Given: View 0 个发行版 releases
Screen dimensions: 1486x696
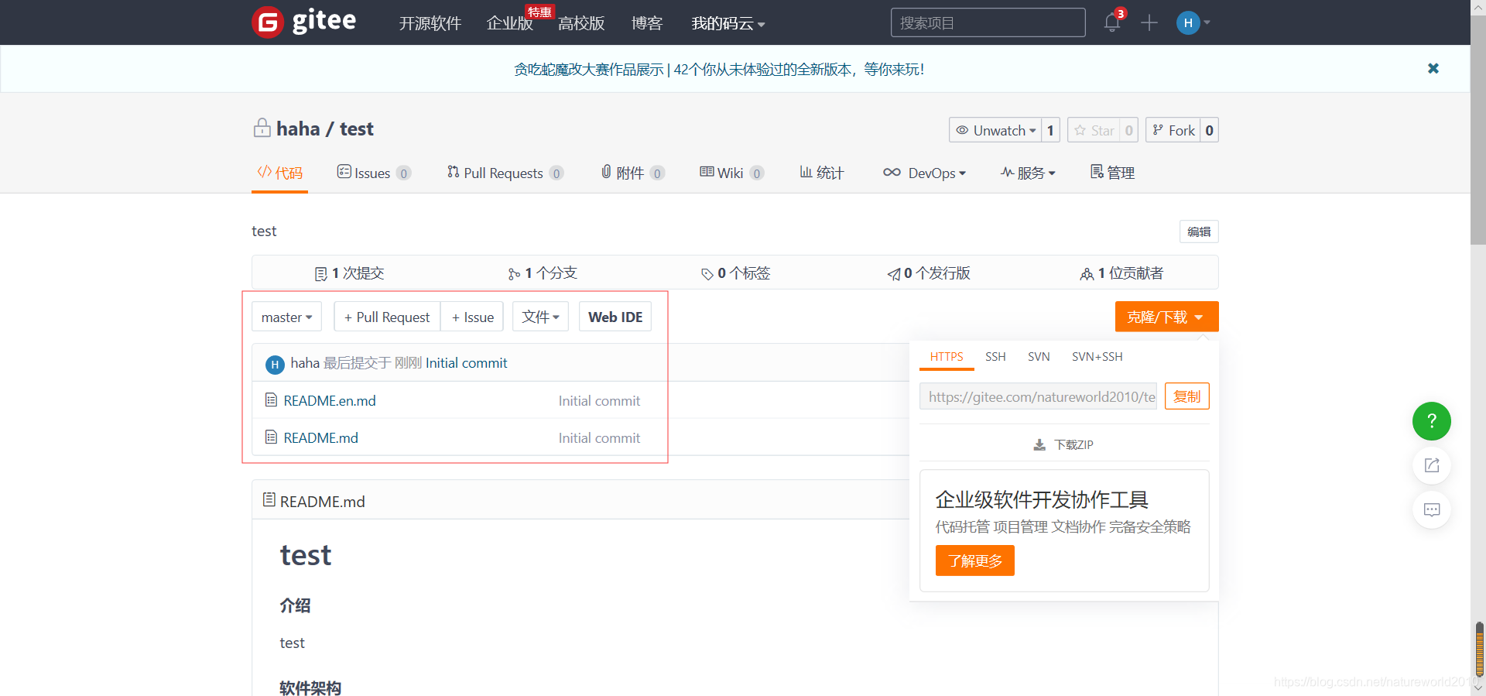Looking at the screenshot, I should (929, 273).
